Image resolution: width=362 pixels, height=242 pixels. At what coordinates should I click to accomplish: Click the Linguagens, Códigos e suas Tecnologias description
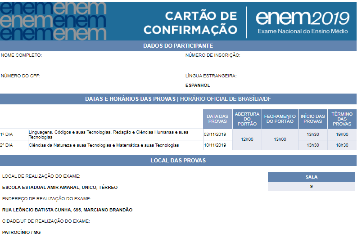coord(109,134)
